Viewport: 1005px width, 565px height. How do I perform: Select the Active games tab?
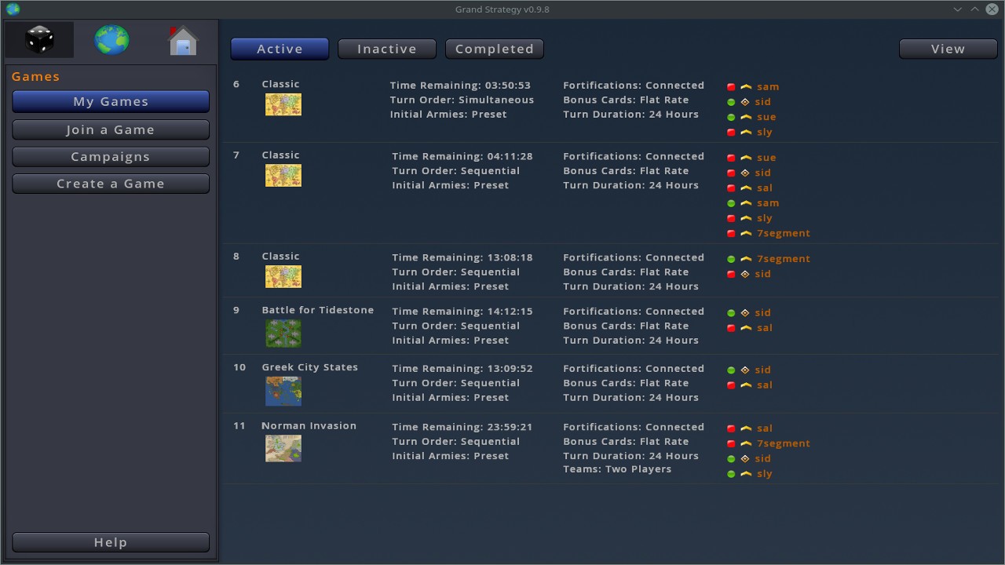pyautogui.click(x=280, y=49)
